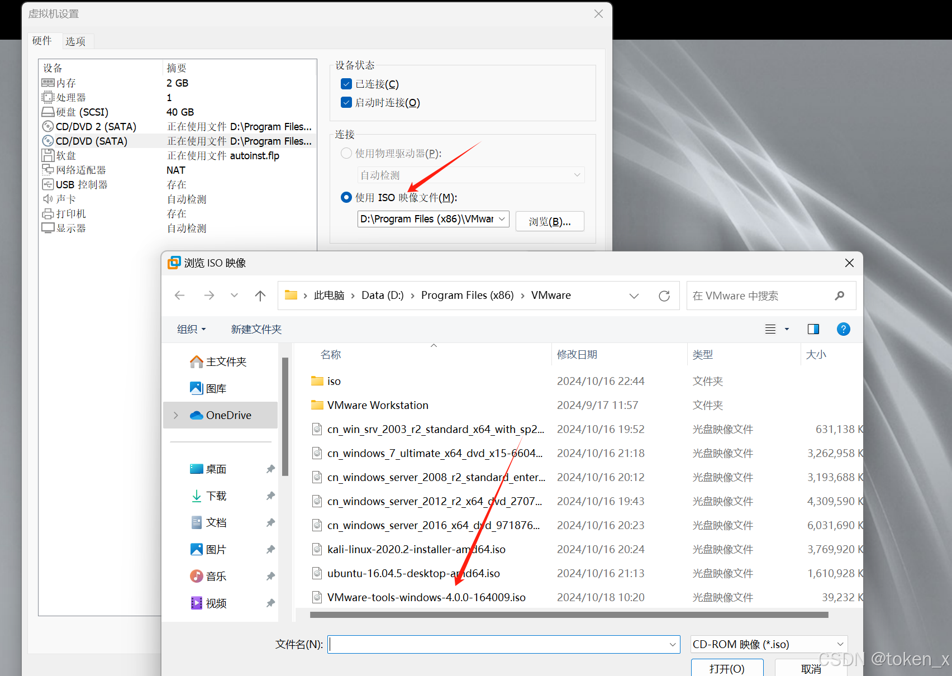Select 主文件夹 in the navigation pane

tap(218, 362)
